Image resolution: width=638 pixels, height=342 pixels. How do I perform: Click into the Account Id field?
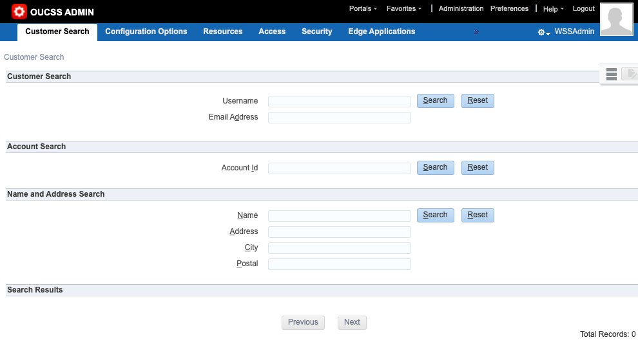point(340,168)
